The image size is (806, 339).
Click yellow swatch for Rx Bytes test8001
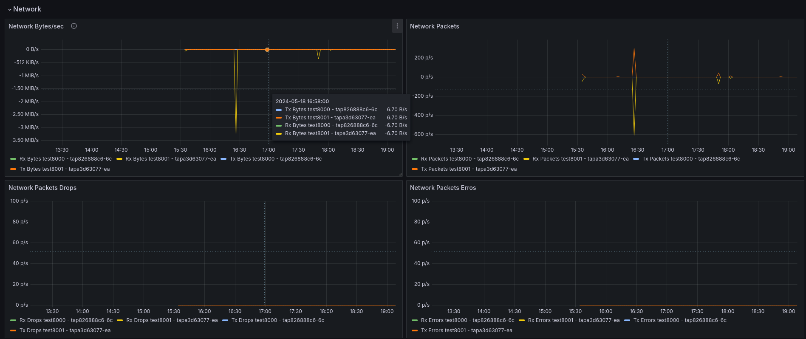119,159
